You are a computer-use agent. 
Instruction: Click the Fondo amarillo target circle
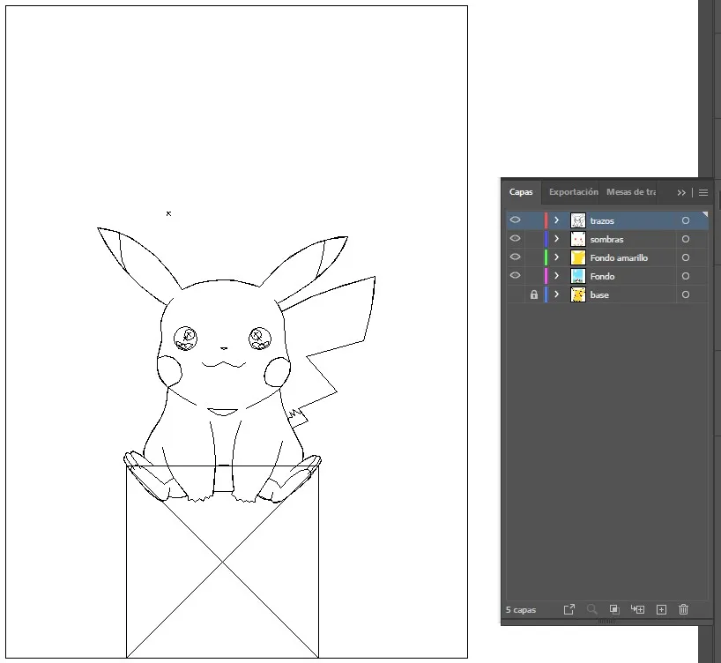686,257
